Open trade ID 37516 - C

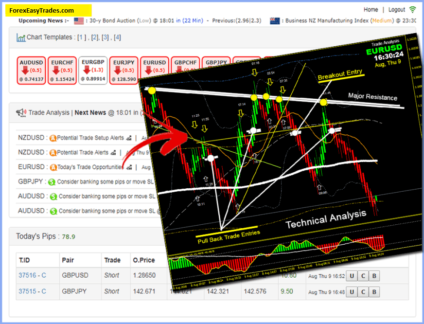click(32, 275)
